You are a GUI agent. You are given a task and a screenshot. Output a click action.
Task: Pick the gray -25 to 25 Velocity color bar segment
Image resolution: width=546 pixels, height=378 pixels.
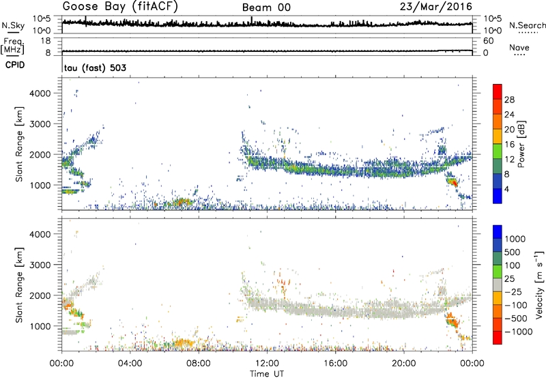498,285
